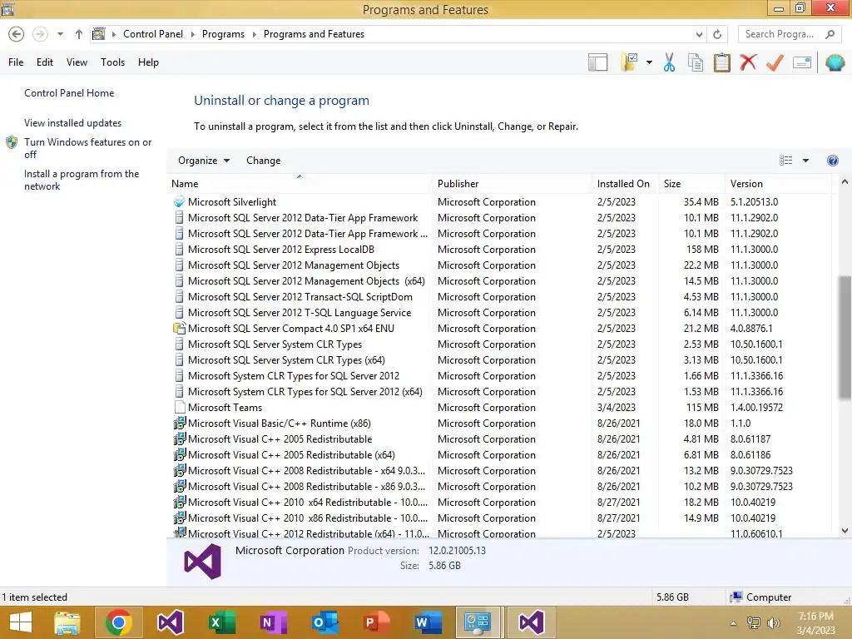This screenshot has width=852, height=639.
Task: Click the scrollbar up arrow
Action: [845, 182]
